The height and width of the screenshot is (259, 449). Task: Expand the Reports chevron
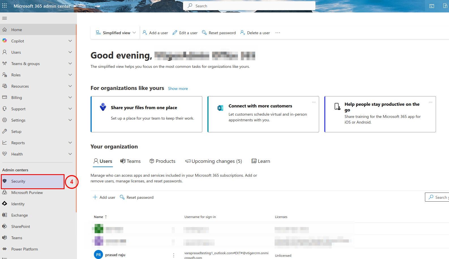70,143
